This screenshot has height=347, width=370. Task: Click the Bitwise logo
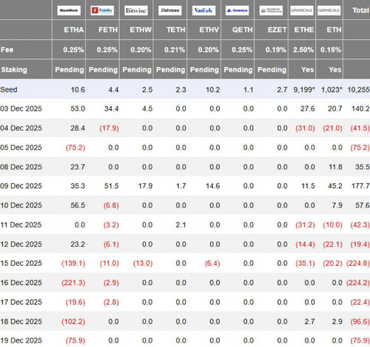point(136,10)
